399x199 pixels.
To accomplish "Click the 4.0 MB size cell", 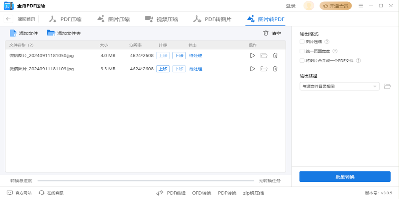I will [x=108, y=55].
